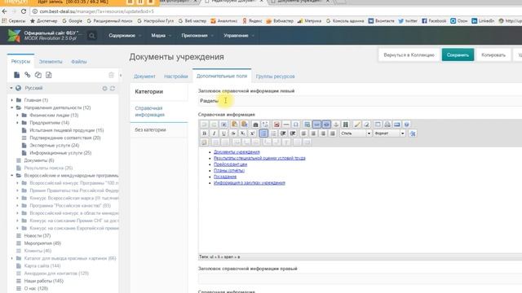Insert anchor in editor
This screenshot has height=293, width=522.
336,125
